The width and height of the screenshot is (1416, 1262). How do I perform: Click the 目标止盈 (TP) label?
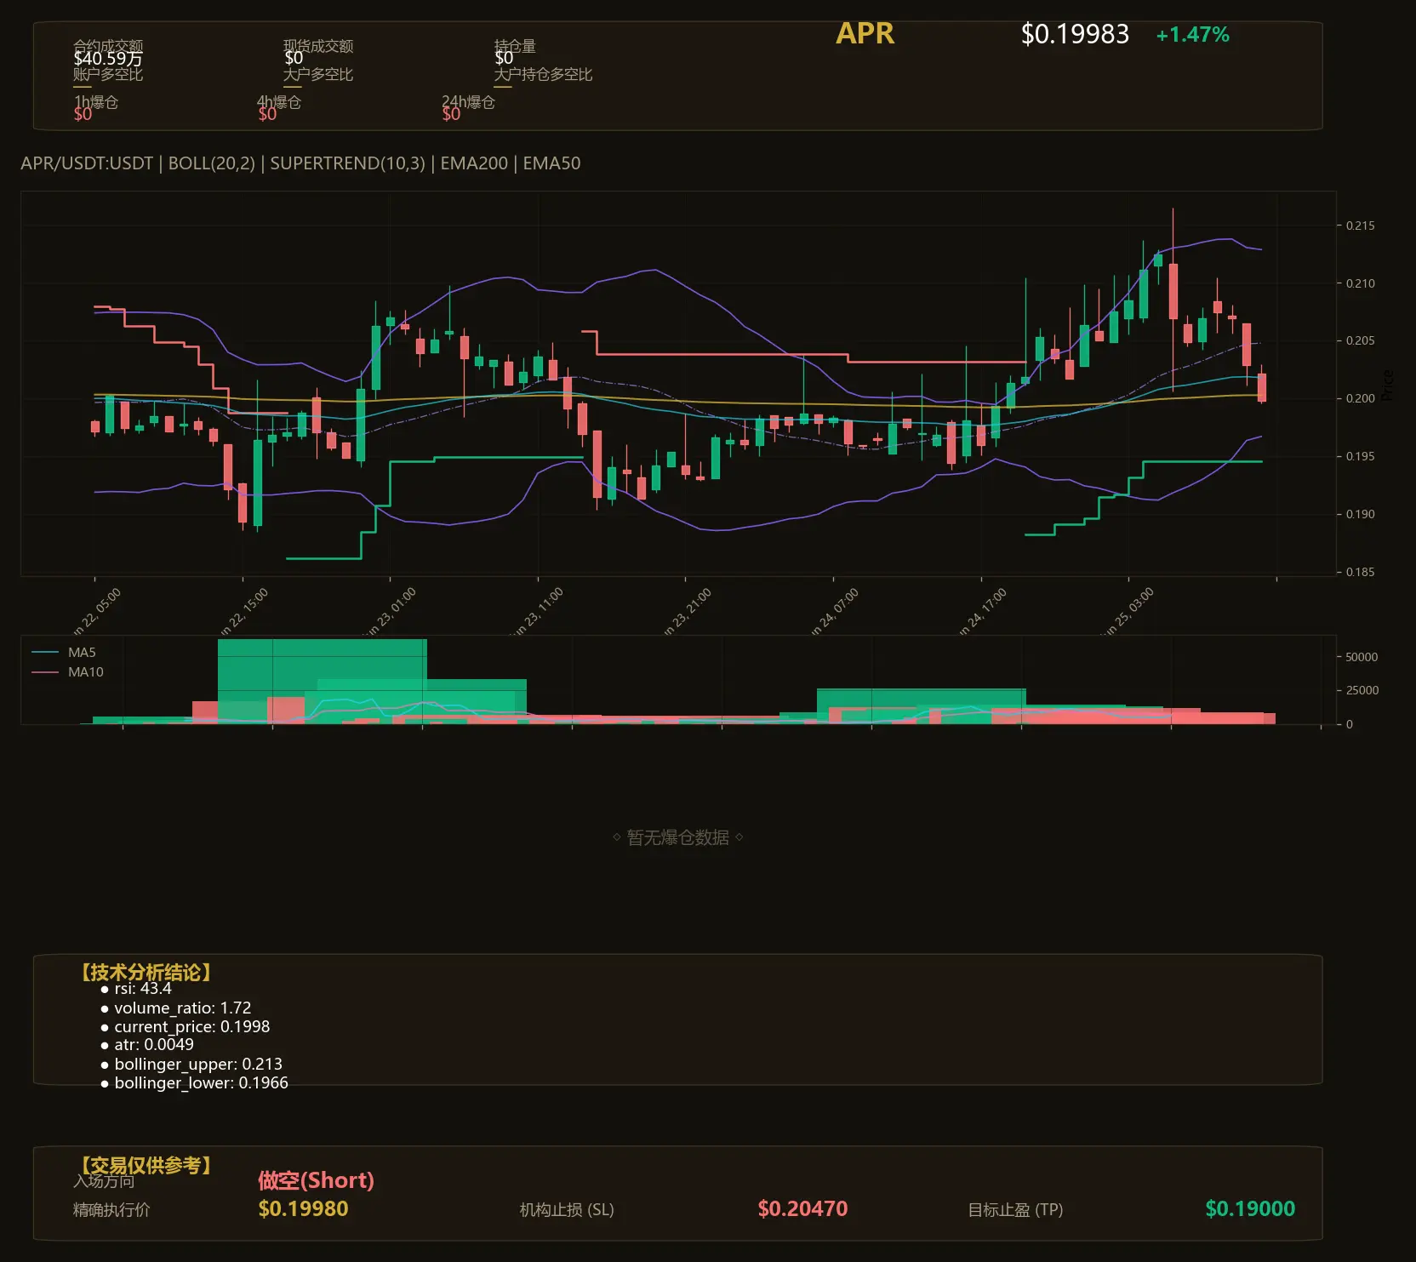(x=1015, y=1210)
